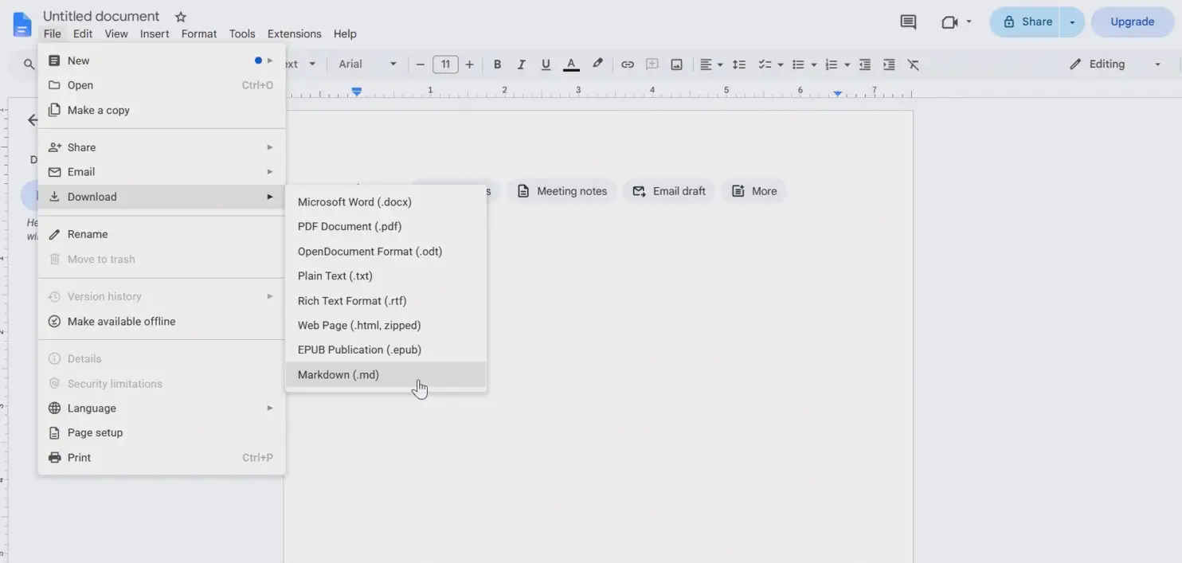Image resolution: width=1182 pixels, height=563 pixels.
Task: Choose Print in File menu
Action: pos(162,457)
